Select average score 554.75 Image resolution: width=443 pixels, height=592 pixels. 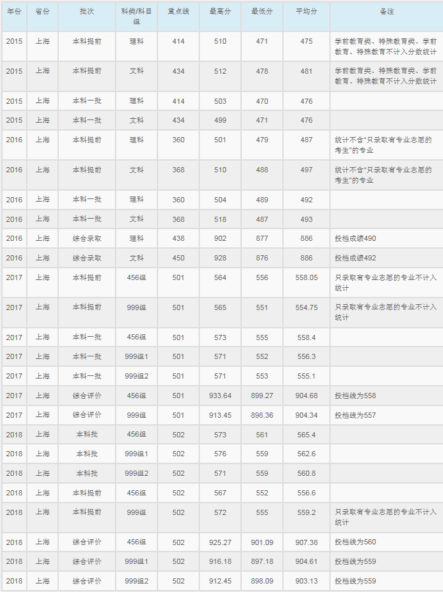(306, 307)
